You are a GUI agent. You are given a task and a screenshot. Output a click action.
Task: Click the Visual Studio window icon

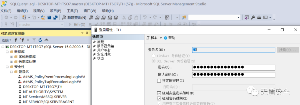(x=247, y=17)
